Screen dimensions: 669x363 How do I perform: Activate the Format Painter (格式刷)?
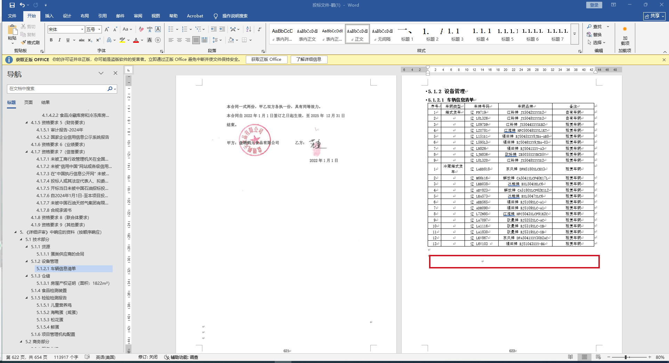point(30,42)
